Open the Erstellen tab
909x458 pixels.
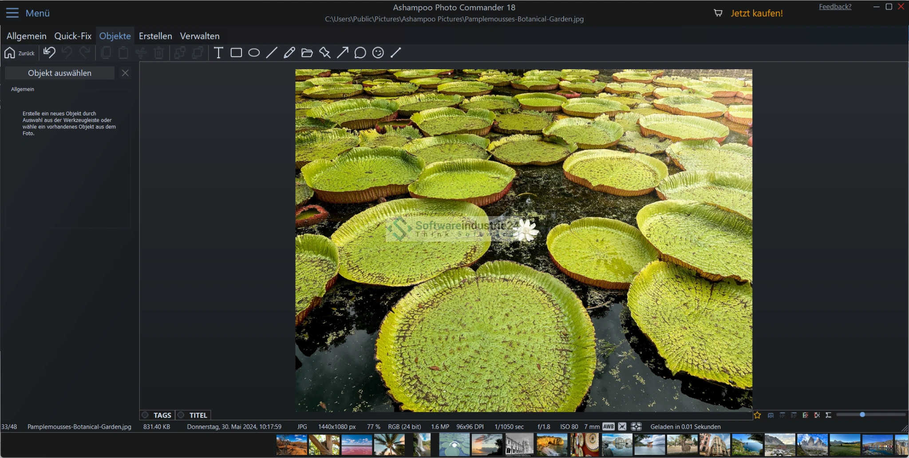(155, 36)
